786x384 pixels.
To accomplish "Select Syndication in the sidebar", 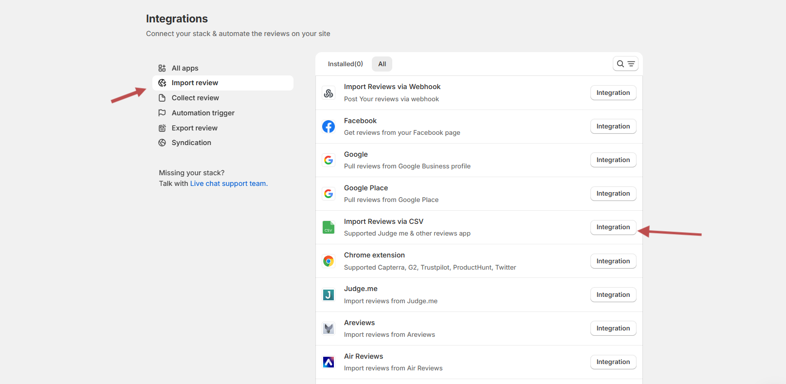I will point(191,143).
